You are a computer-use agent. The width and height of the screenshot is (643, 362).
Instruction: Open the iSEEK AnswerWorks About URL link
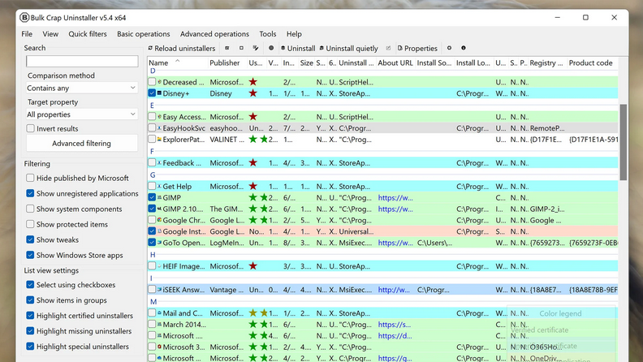point(394,290)
